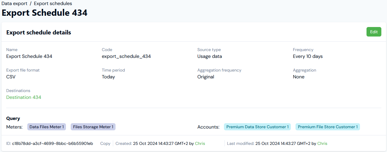Screen dimensions: 387x152
Task: Click the Usage data source type value
Action: pyautogui.click(x=209, y=56)
